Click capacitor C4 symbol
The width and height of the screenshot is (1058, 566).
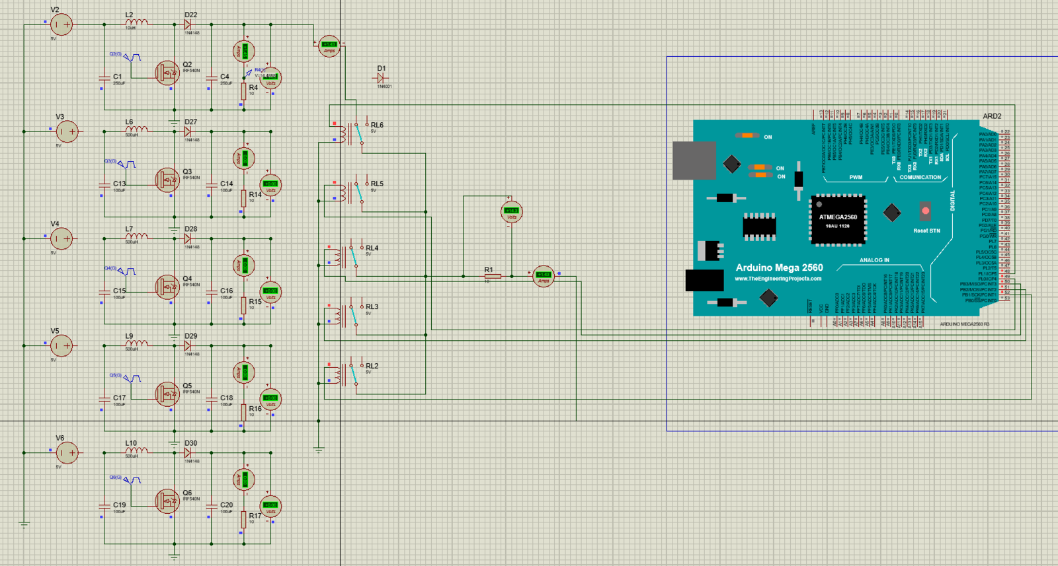(x=212, y=77)
